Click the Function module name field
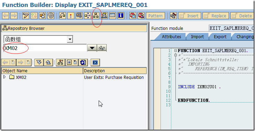Screen dimensions: 255x131 (231, 28)
